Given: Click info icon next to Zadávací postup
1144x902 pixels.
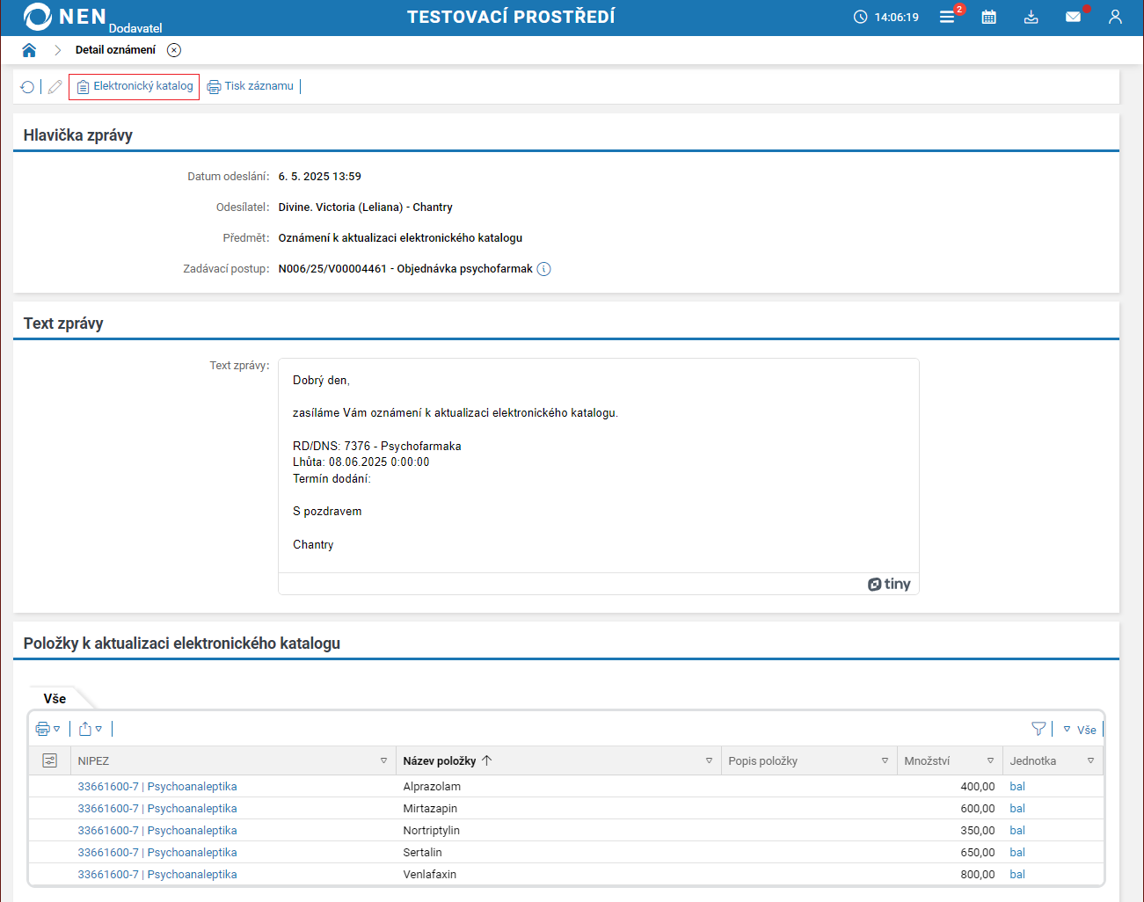Looking at the screenshot, I should tap(544, 269).
